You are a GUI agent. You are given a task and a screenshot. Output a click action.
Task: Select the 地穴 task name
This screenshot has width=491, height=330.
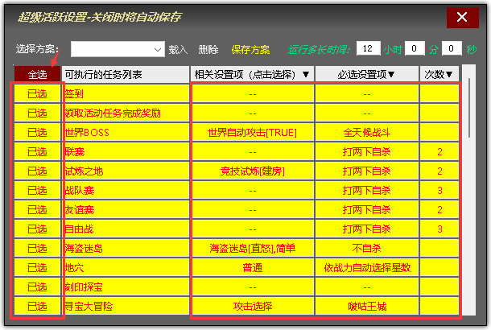pyautogui.click(x=126, y=268)
